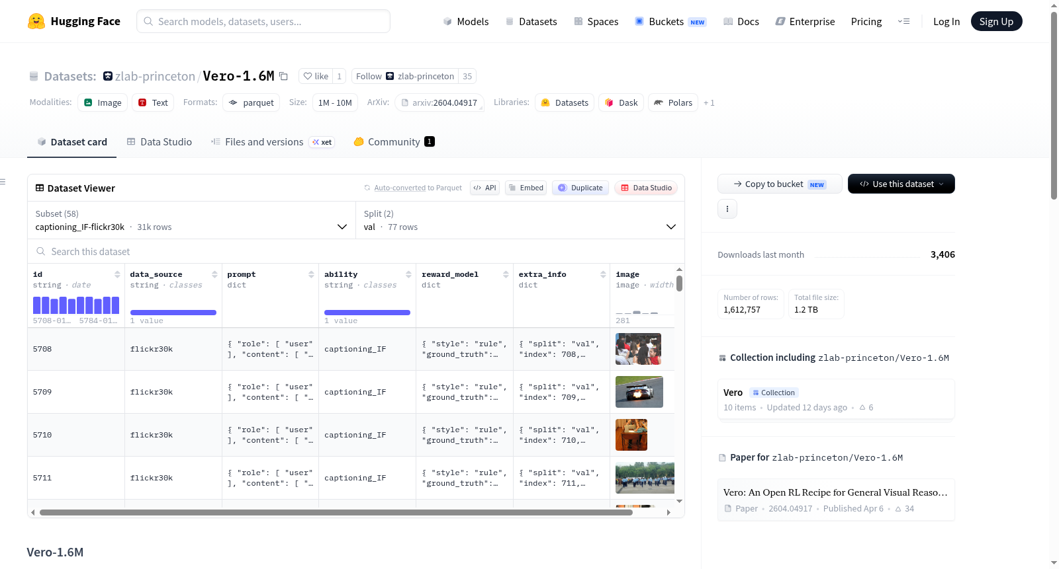Open Docs in the top navigation

[741, 21]
